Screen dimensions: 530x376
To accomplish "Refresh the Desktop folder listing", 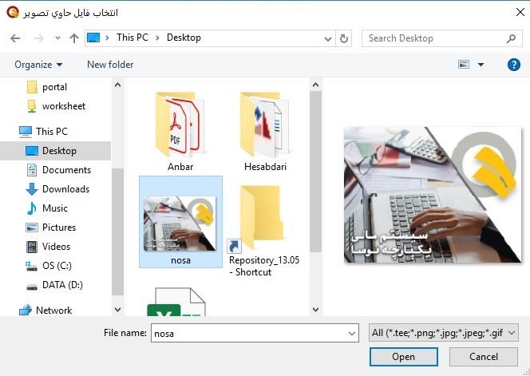I will [345, 38].
